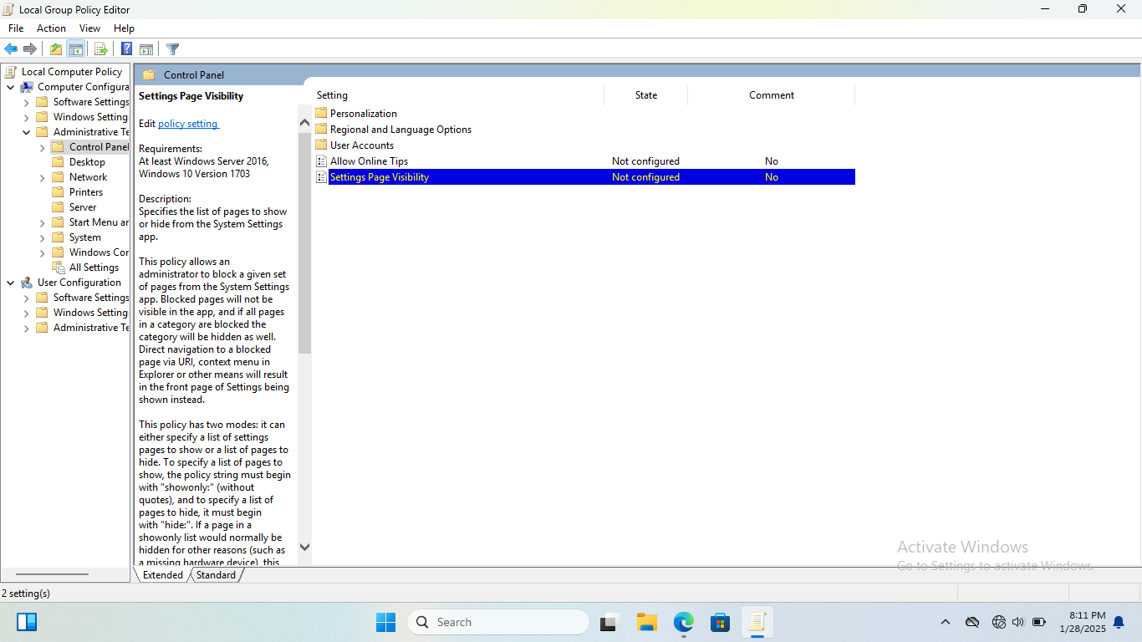Click the Filter funnel toolbar icon

(172, 49)
